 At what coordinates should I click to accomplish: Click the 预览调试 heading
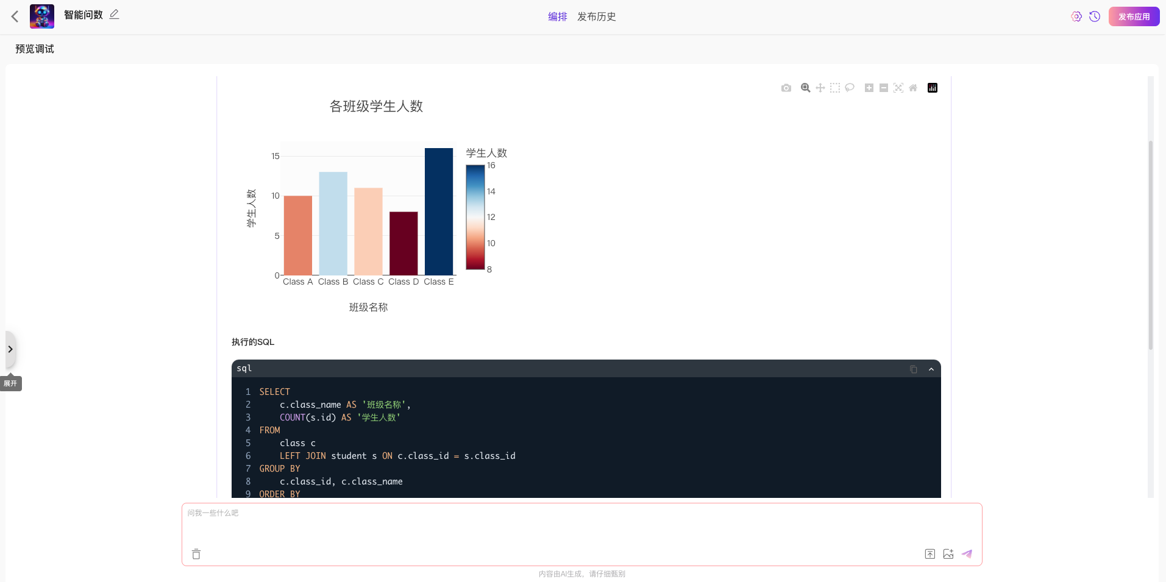[x=35, y=49]
